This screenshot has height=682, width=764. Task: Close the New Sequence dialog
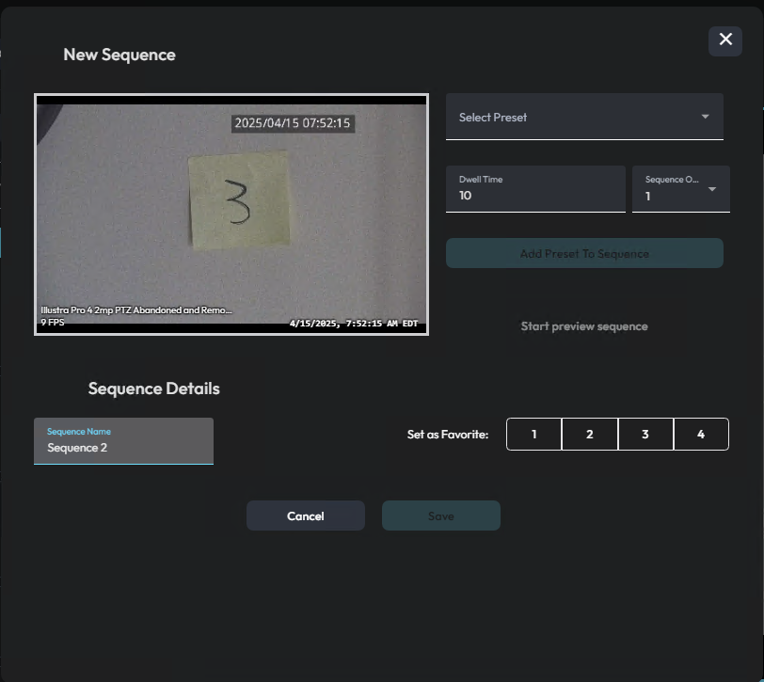click(x=724, y=40)
